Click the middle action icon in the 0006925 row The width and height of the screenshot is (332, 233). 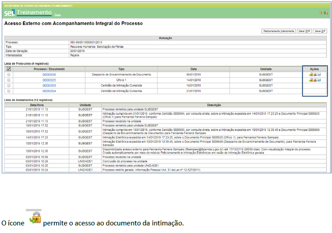315,80
